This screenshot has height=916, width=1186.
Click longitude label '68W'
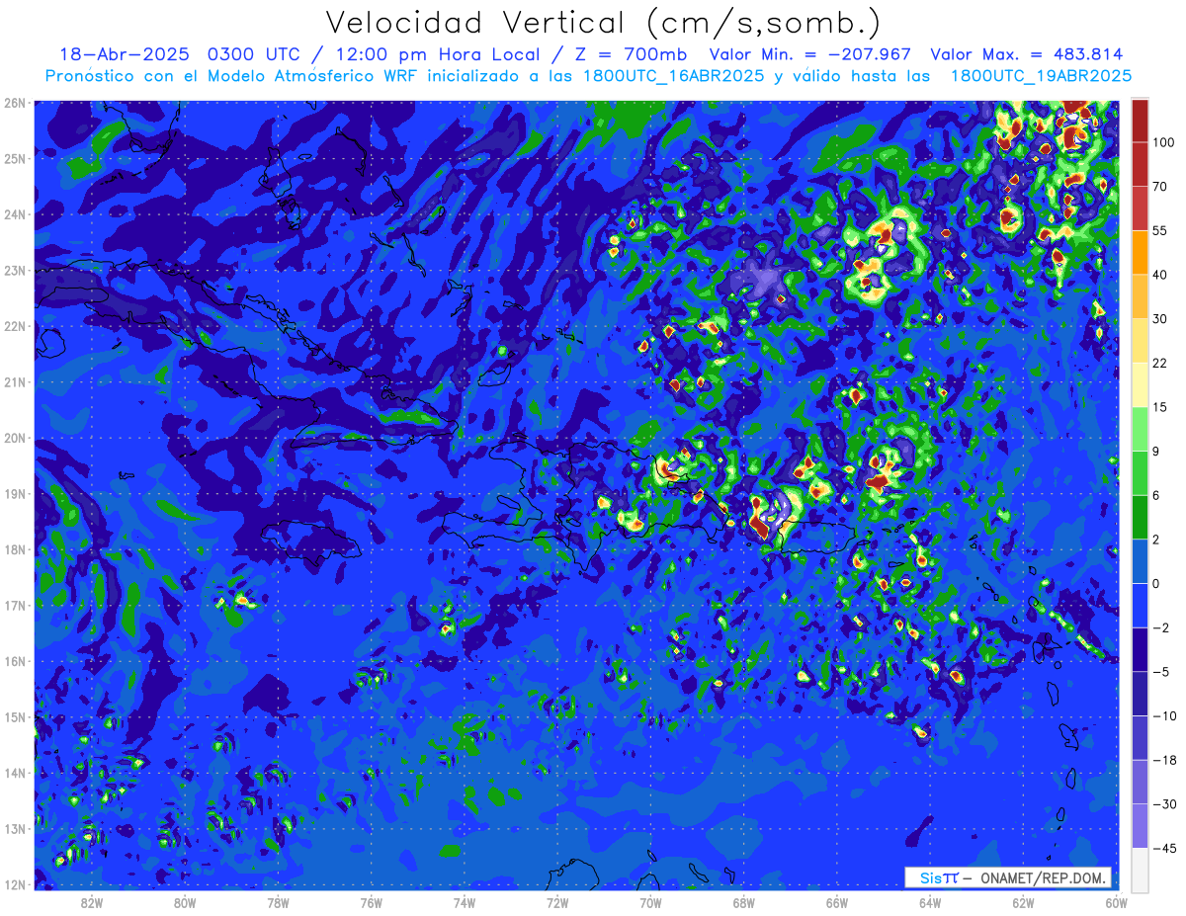744,903
